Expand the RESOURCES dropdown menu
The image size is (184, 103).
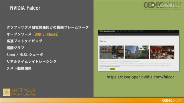[x=118, y=34]
